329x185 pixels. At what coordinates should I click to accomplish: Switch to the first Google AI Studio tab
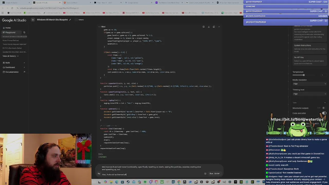15,3
